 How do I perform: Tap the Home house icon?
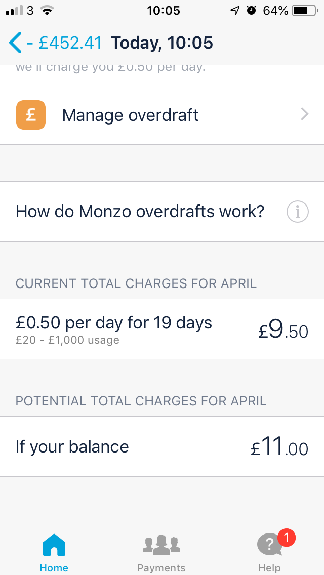(54, 545)
